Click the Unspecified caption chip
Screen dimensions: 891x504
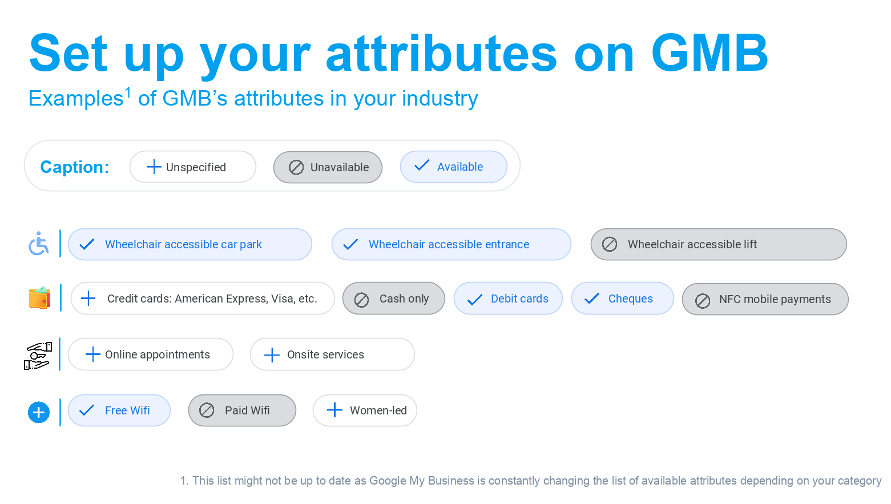193,167
